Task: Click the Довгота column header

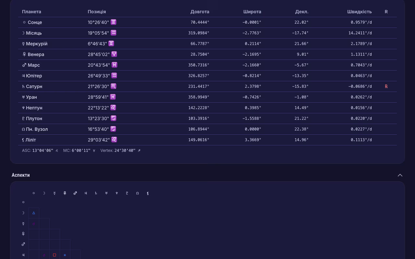Action: (200, 12)
